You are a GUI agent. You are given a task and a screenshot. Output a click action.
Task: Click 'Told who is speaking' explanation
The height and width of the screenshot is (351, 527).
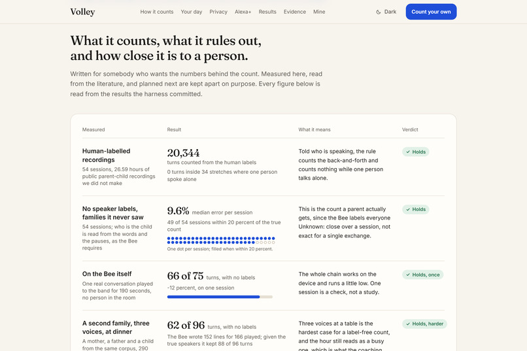click(x=341, y=165)
